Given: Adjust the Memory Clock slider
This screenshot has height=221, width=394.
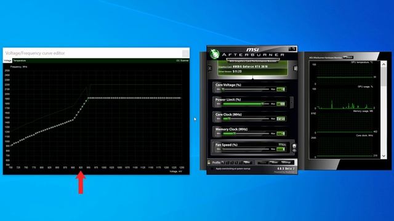Looking at the screenshot, I should click(x=246, y=133).
